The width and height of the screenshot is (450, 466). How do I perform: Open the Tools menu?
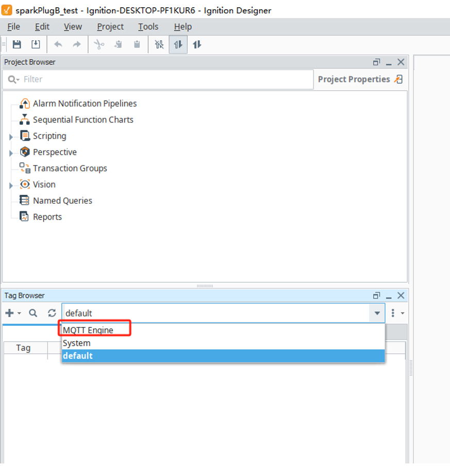148,27
